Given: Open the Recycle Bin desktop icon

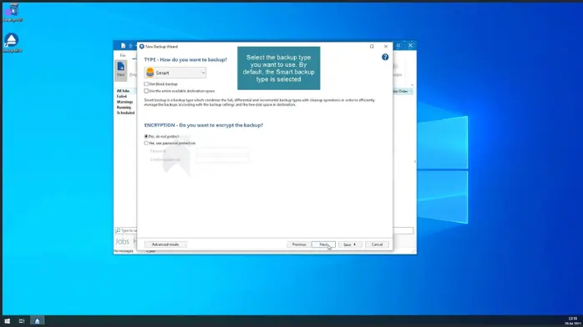Looking at the screenshot, I should [x=13, y=12].
